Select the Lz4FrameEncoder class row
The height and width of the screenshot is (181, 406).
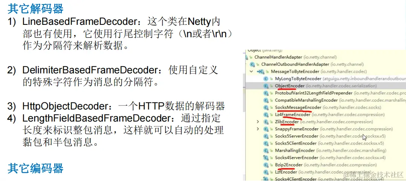tap(326, 114)
